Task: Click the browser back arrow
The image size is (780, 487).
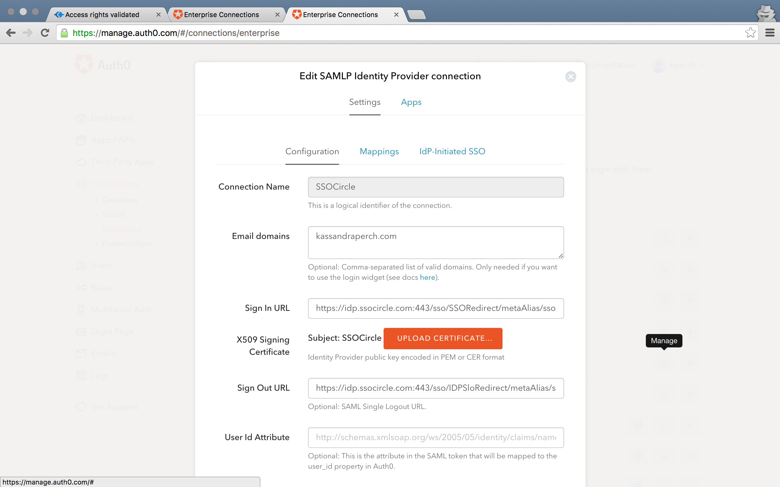Action: click(x=11, y=33)
